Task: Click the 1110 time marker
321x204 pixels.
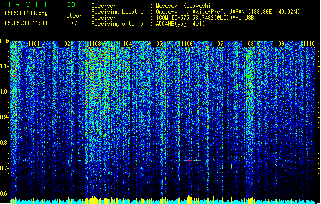Action: [309, 44]
